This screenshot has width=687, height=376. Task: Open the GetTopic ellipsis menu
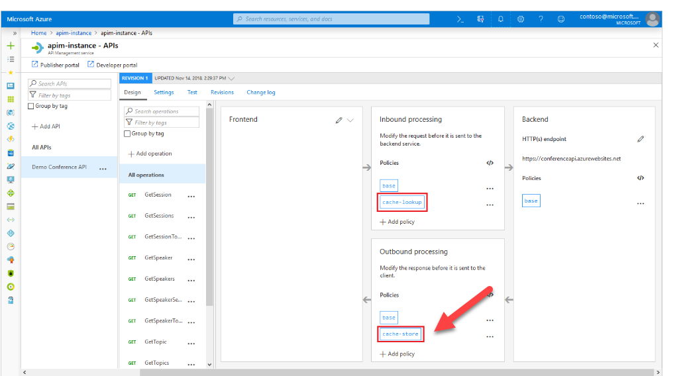point(191,344)
